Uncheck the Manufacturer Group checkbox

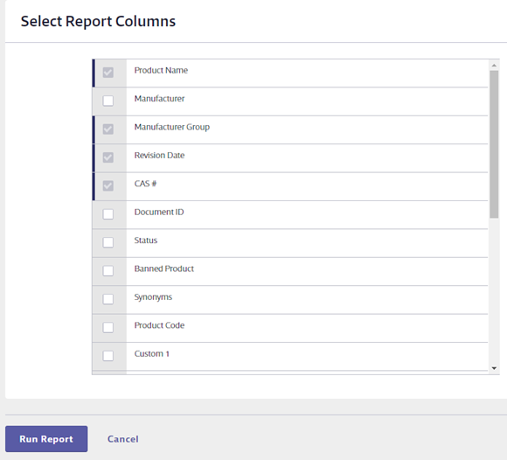click(x=108, y=129)
